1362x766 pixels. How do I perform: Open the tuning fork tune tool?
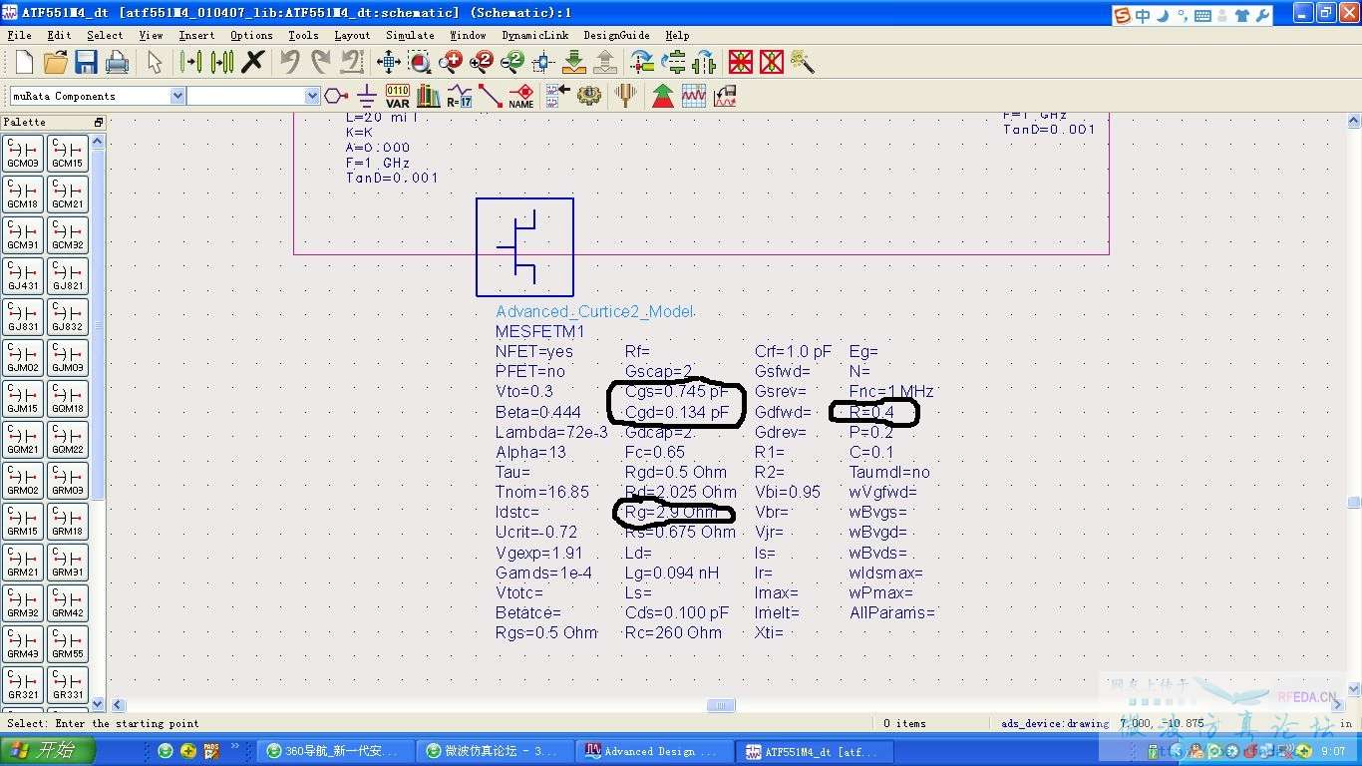[626, 96]
